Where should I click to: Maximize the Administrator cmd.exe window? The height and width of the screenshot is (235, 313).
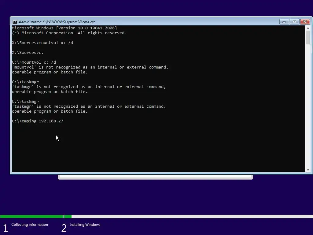(x=294, y=22)
